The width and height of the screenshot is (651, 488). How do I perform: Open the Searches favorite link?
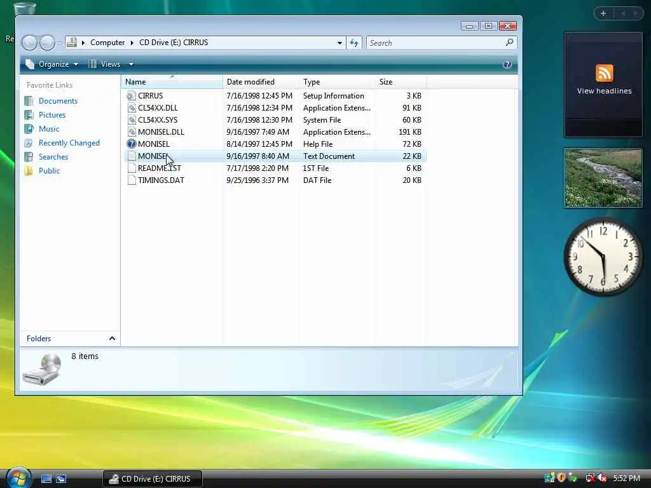pos(53,157)
